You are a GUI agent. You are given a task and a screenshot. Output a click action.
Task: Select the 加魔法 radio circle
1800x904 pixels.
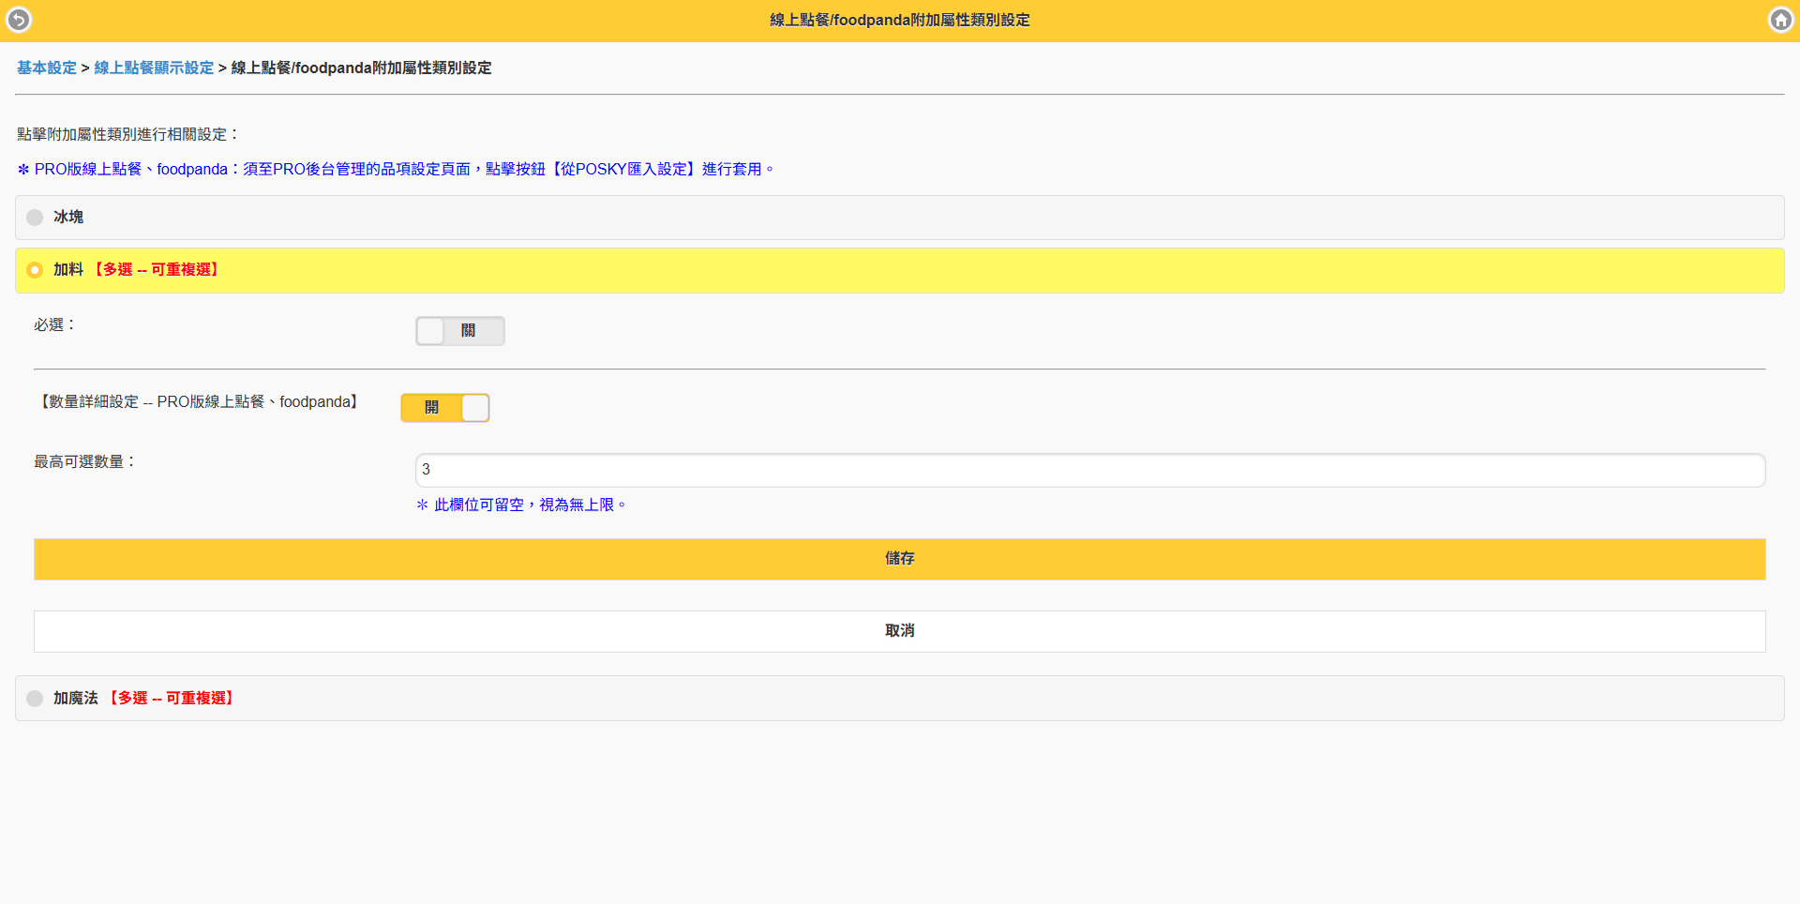pos(35,699)
